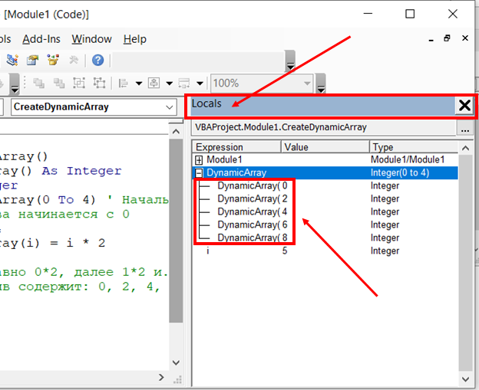Viewport: 479px width, 390px height.
Task: Click the Expression column header
Action: point(236,147)
